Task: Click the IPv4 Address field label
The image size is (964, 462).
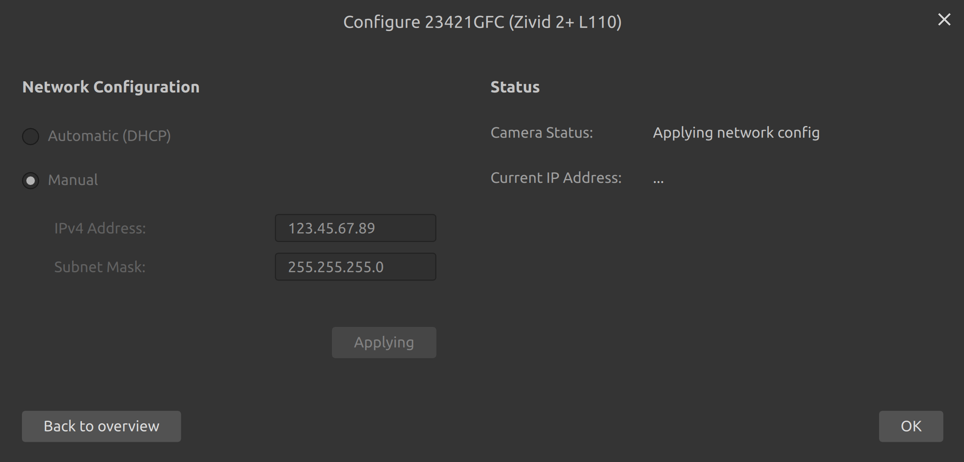Action: tap(100, 228)
